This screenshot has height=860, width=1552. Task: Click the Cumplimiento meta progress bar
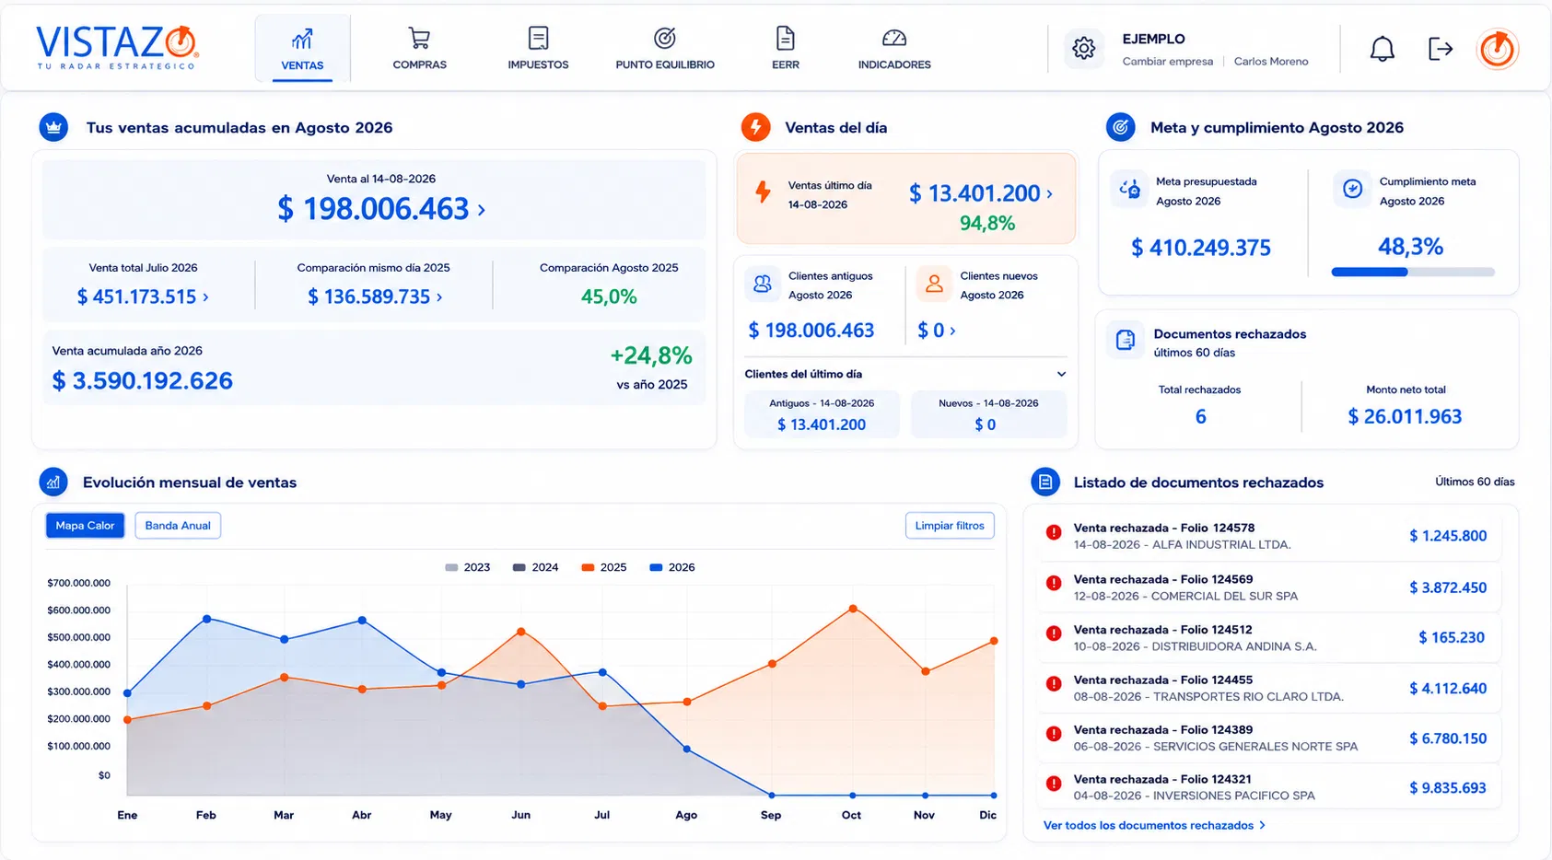(1413, 272)
